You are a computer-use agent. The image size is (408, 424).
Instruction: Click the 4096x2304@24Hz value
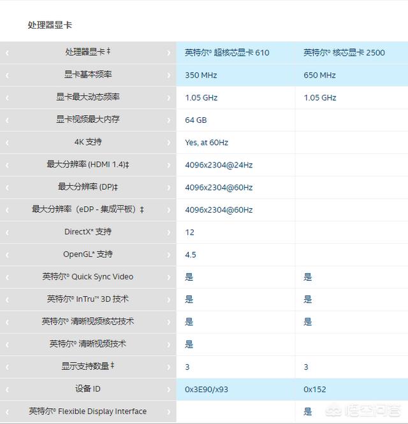[219, 165]
